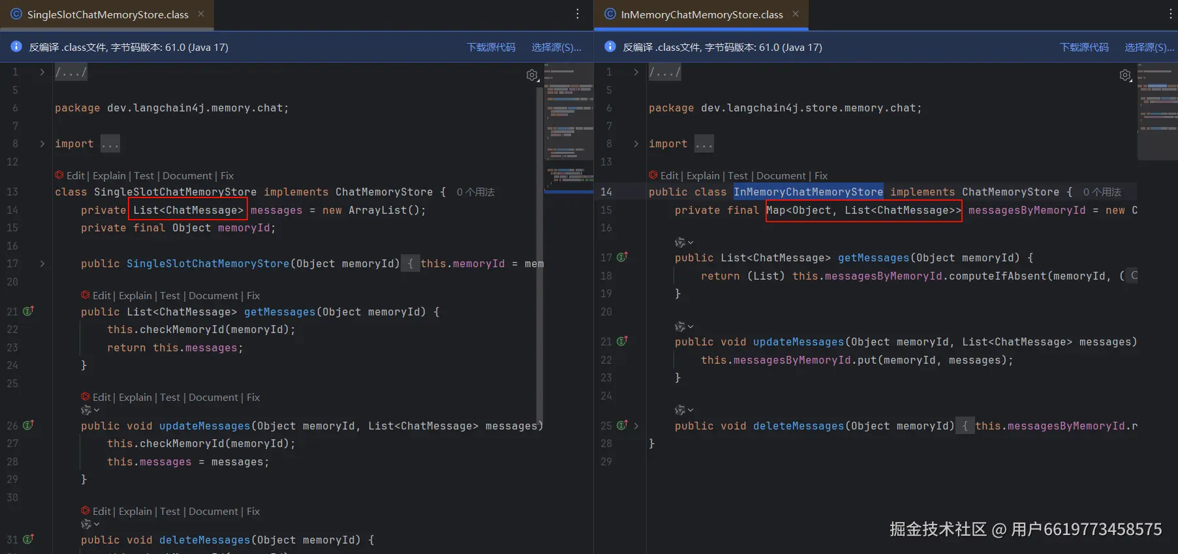Click line number 14 in right gutter
Image resolution: width=1178 pixels, height=554 pixels.
606,192
